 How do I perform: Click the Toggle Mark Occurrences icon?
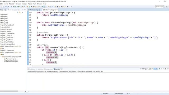[x=44, y=7]
